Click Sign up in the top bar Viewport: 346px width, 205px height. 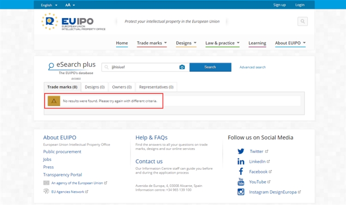280,5
